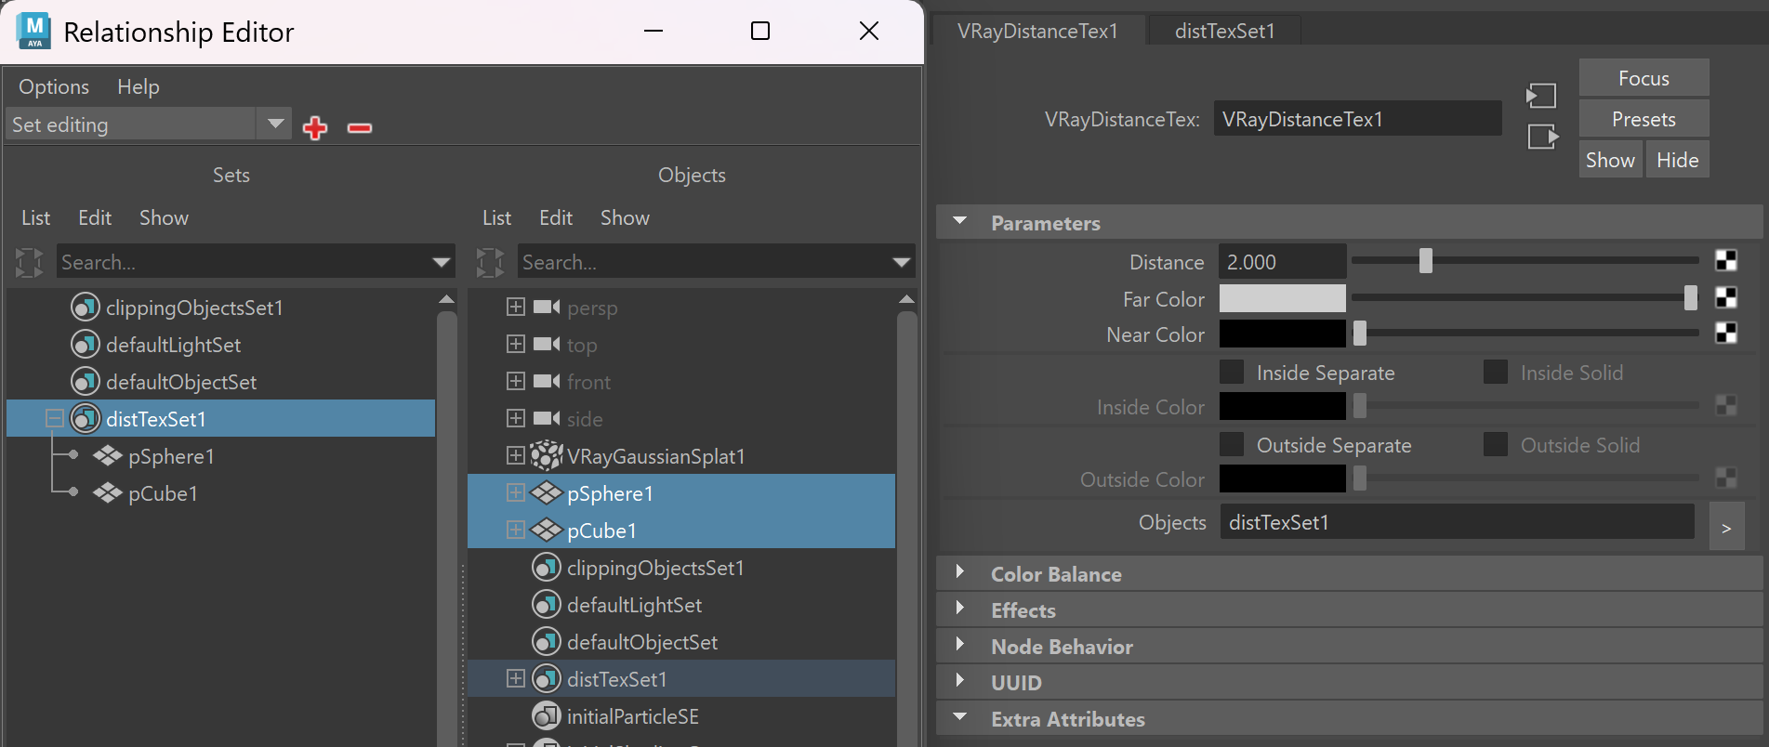The width and height of the screenshot is (1769, 747).
Task: Expand the Effects section
Action: 960,609
